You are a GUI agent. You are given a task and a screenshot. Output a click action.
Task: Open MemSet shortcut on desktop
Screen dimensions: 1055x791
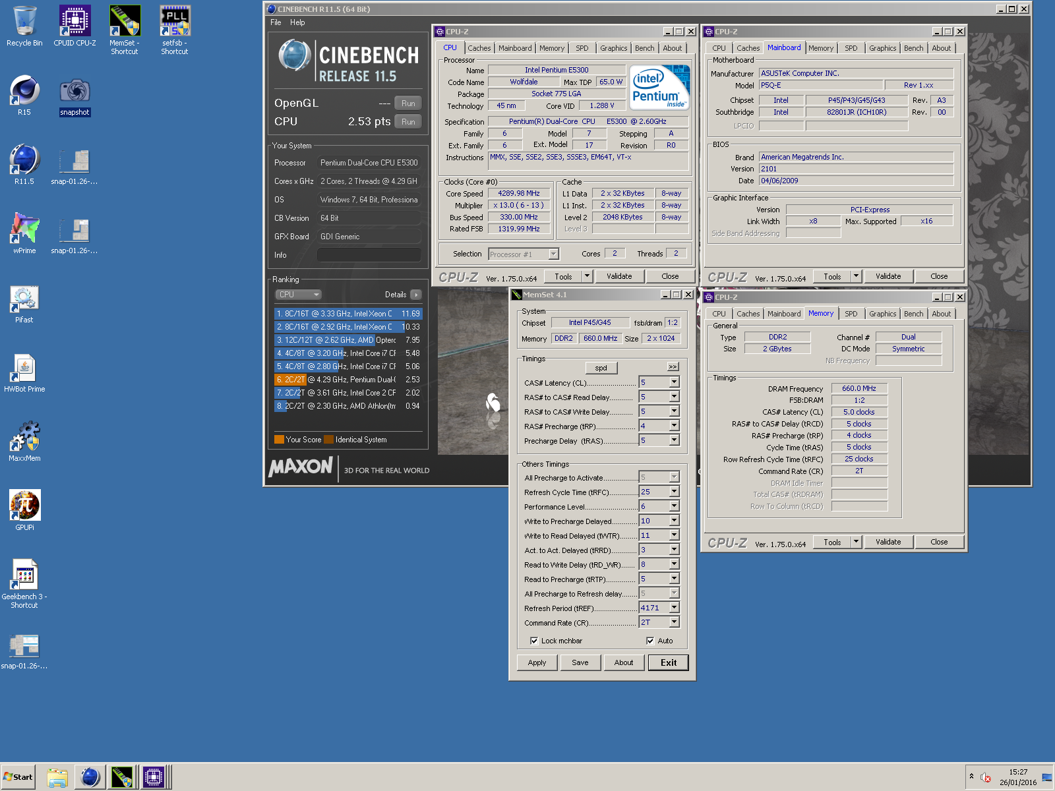125,30
